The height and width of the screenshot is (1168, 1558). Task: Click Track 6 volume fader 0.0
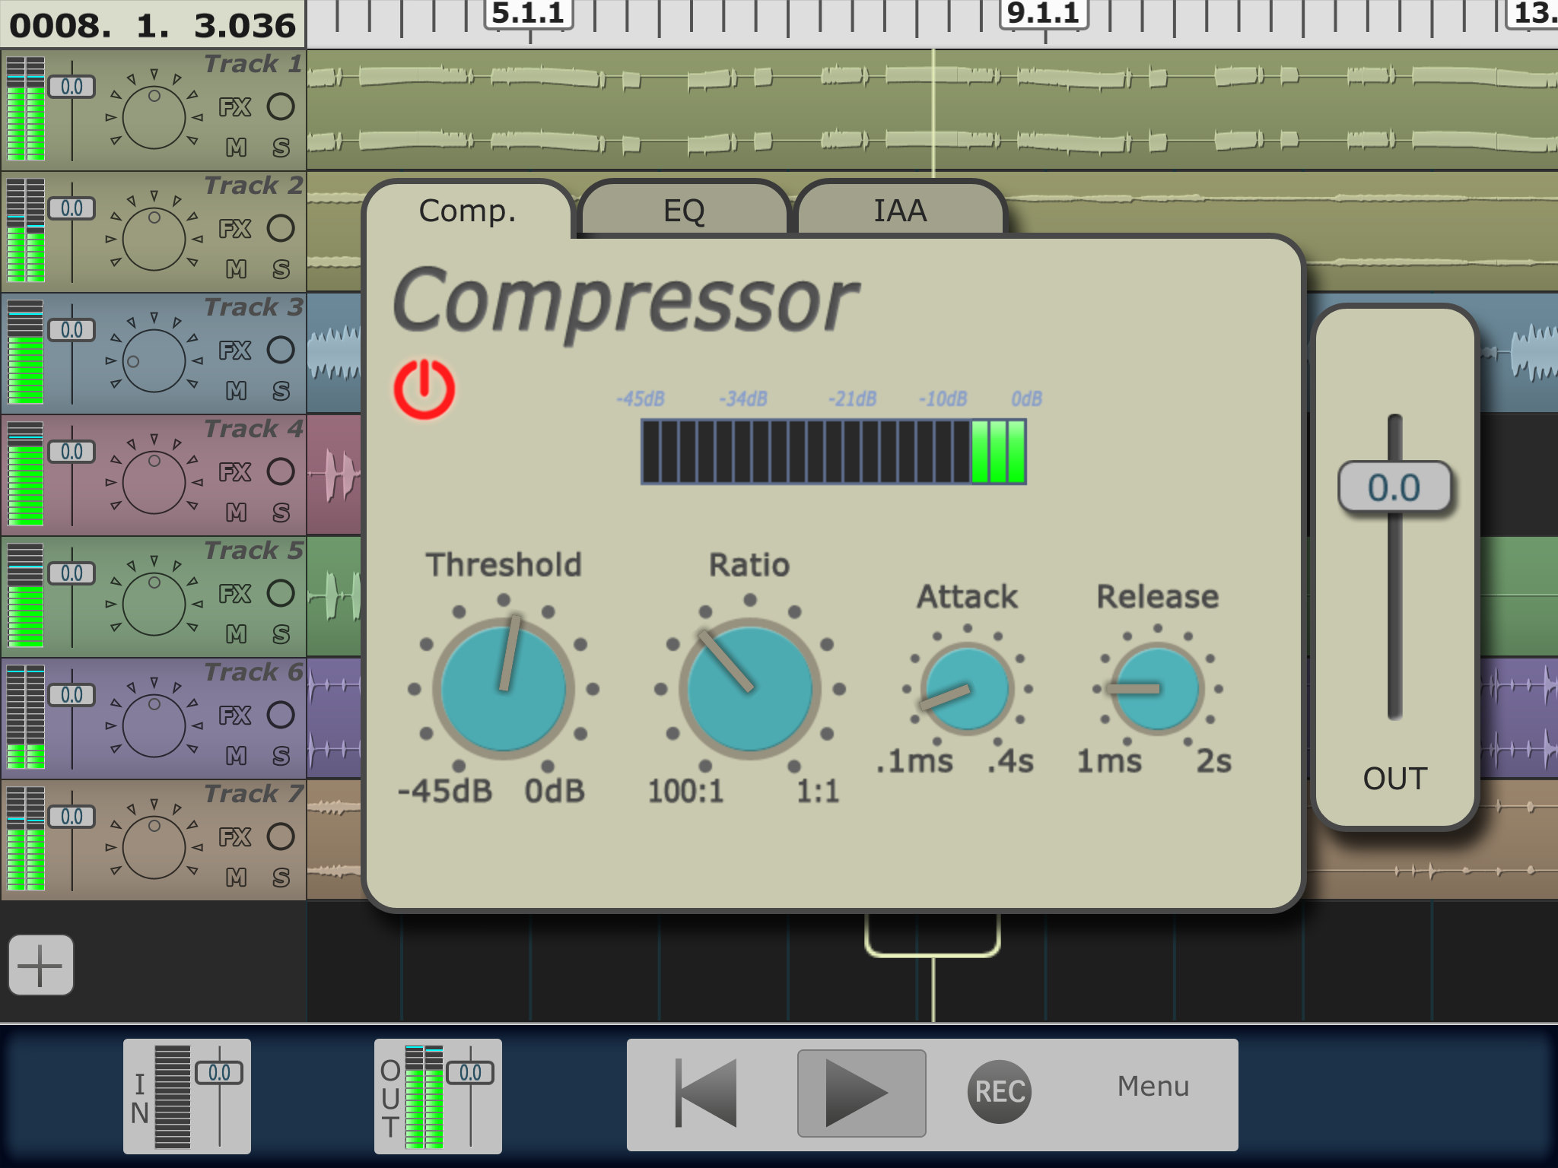coord(72,695)
